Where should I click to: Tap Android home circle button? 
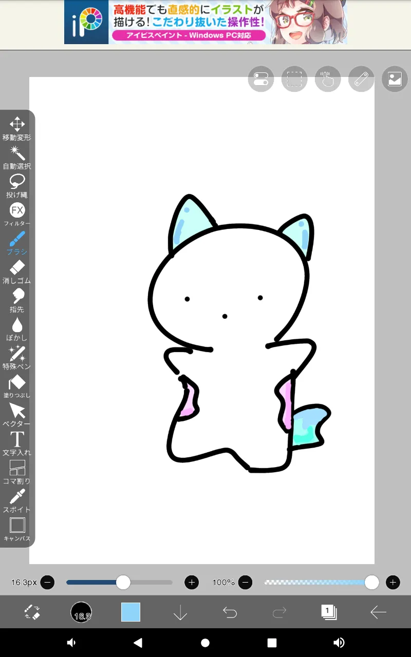point(205,643)
